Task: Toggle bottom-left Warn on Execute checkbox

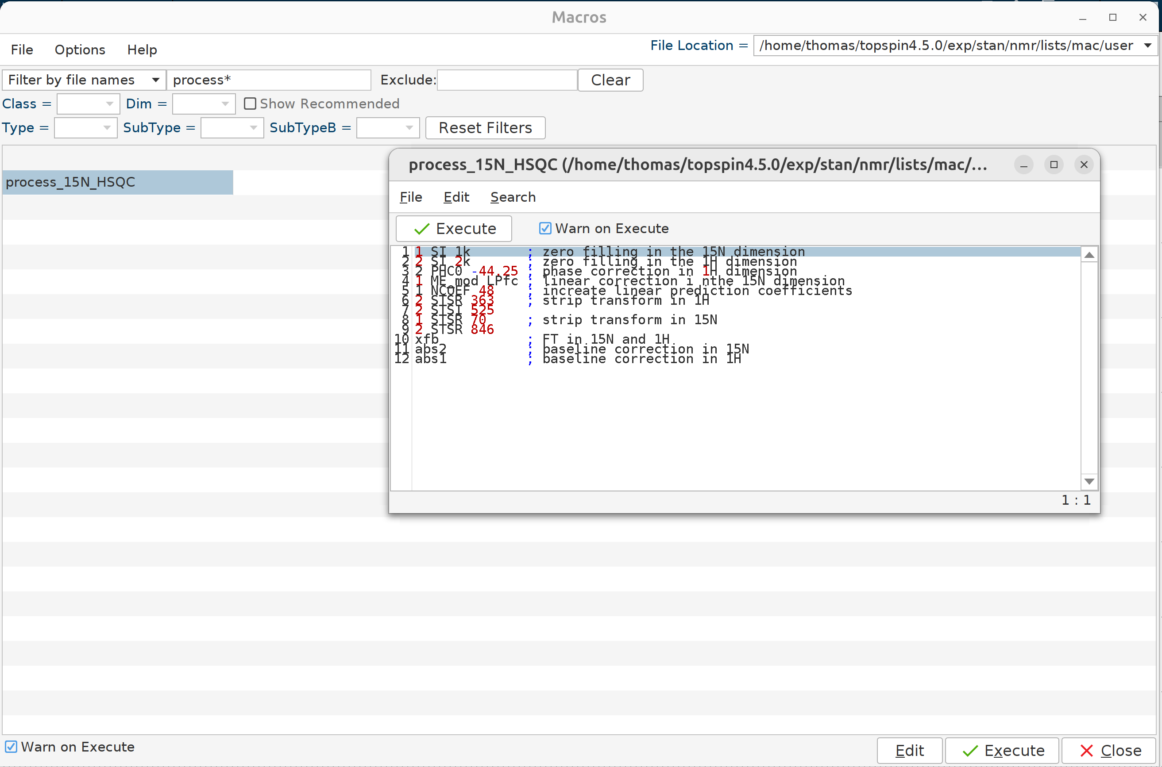Action: pyautogui.click(x=11, y=747)
